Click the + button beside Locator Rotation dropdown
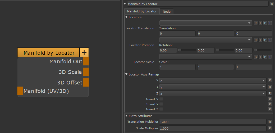This screenshot has height=133, width=275. [x=260, y=40]
